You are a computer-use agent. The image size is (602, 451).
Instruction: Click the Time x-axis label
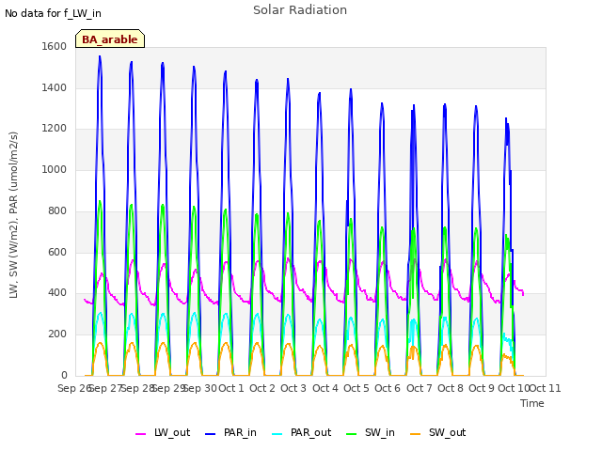532,403
